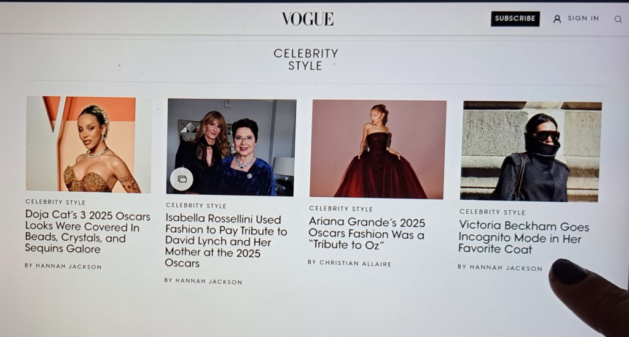Screen dimensions: 629x337
Task: Click the Subscribe button
Action: pos(515,18)
